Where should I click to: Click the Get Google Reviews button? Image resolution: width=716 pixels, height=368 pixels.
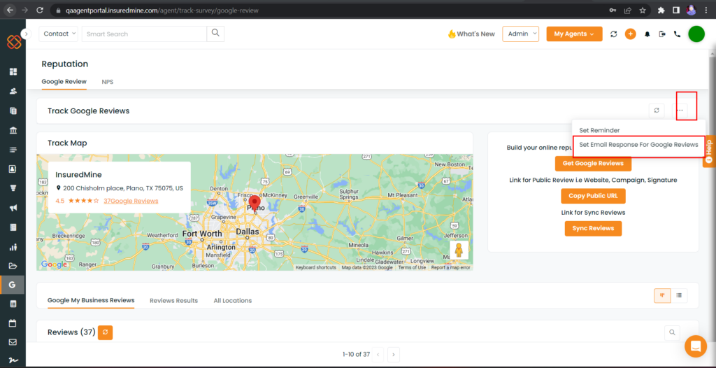(x=593, y=163)
